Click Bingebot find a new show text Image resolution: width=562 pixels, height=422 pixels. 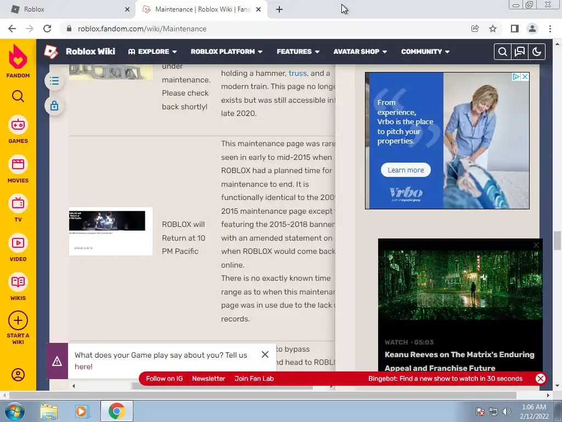[445, 379]
